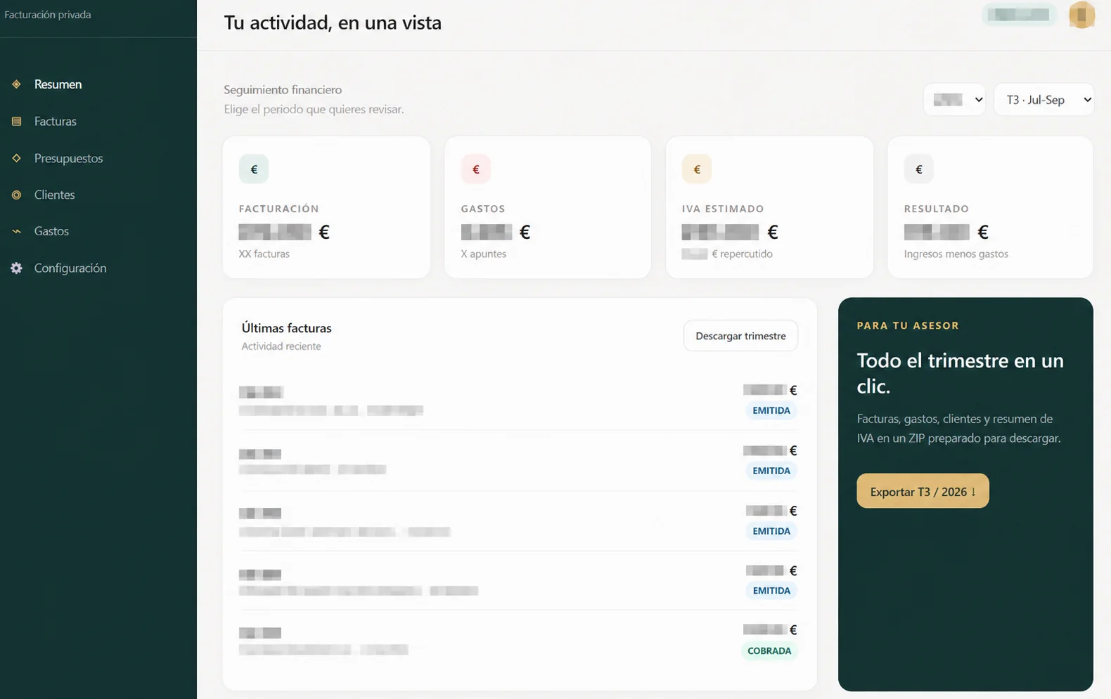
Task: Click 'Todo el trimestre en un clic.' heading
Action: pyautogui.click(x=960, y=373)
